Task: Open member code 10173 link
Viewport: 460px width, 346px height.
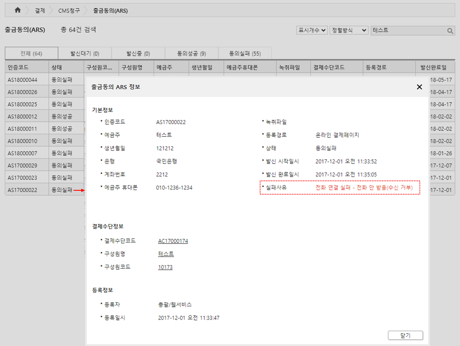Action: [x=165, y=267]
